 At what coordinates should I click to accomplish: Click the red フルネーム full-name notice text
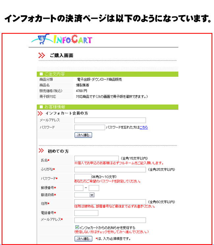119,163
